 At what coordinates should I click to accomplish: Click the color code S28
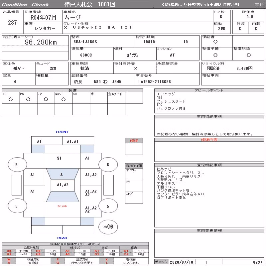(53, 68)
